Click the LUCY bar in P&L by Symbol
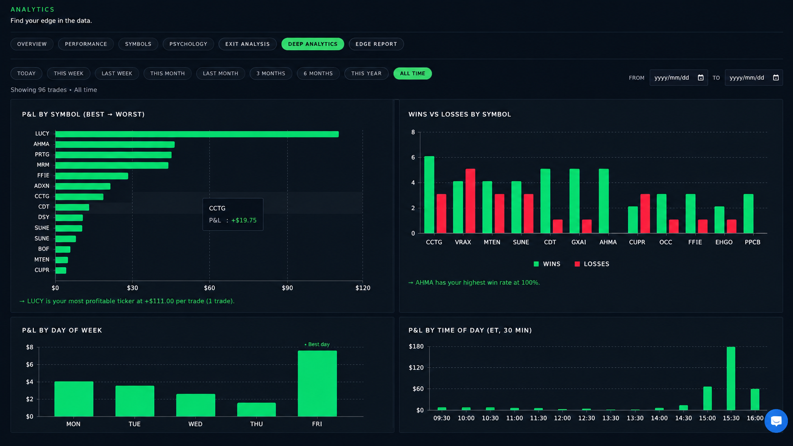The width and height of the screenshot is (793, 446). (197, 134)
